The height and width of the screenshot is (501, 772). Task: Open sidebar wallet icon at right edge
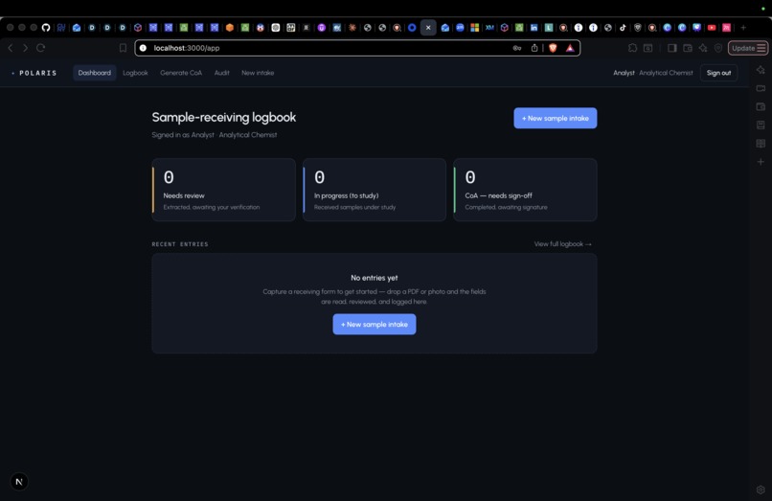point(761,106)
